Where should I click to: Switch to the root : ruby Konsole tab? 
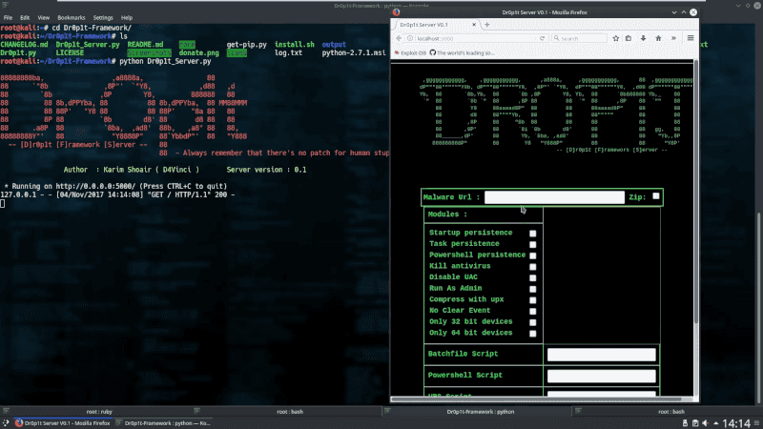tap(99, 412)
